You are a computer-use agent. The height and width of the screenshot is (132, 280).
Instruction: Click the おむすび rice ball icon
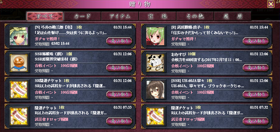(155, 63)
